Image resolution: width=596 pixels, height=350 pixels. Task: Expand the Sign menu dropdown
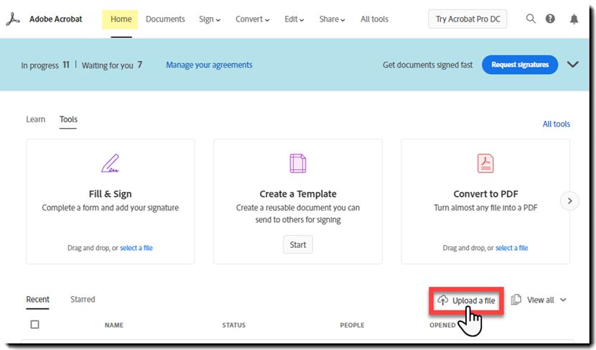point(210,19)
